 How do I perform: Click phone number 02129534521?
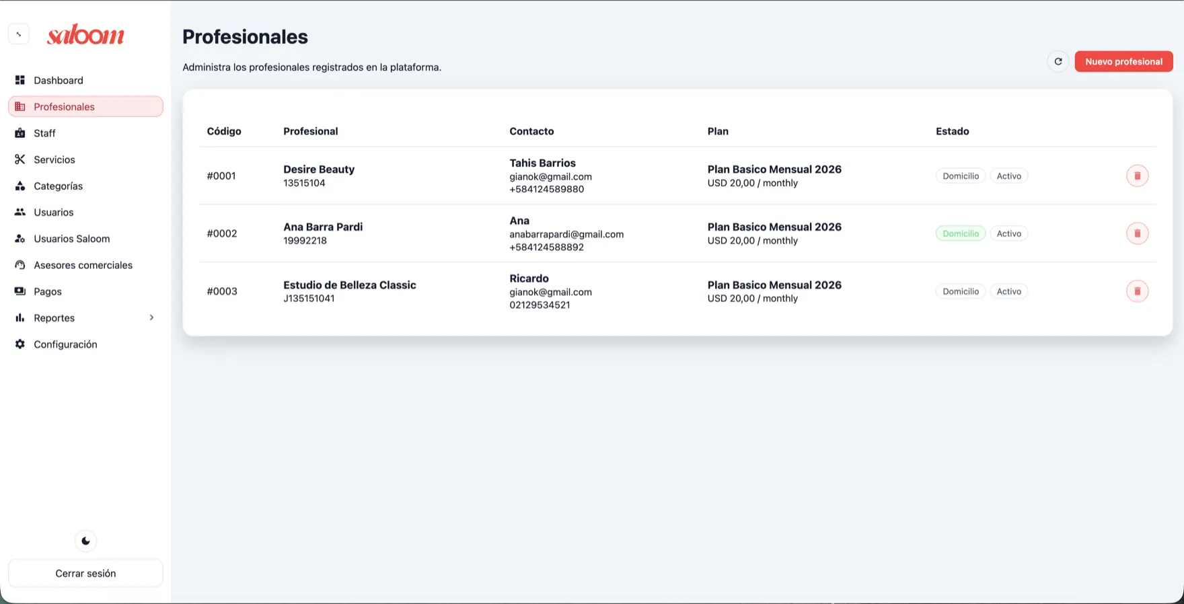tap(540, 305)
